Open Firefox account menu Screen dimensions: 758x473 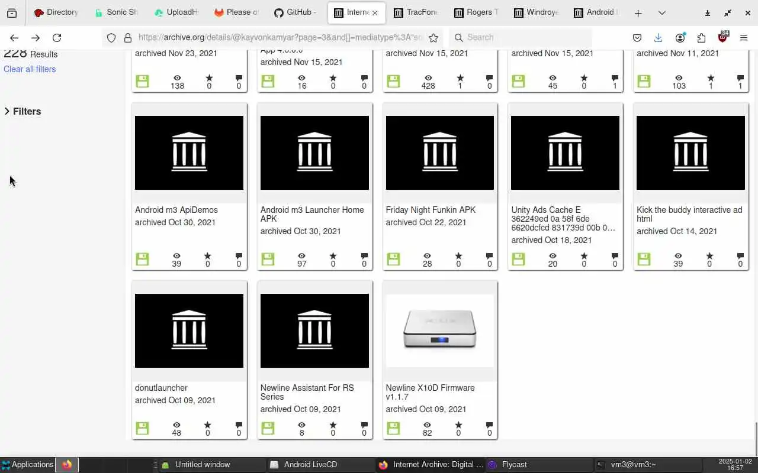pyautogui.click(x=680, y=38)
